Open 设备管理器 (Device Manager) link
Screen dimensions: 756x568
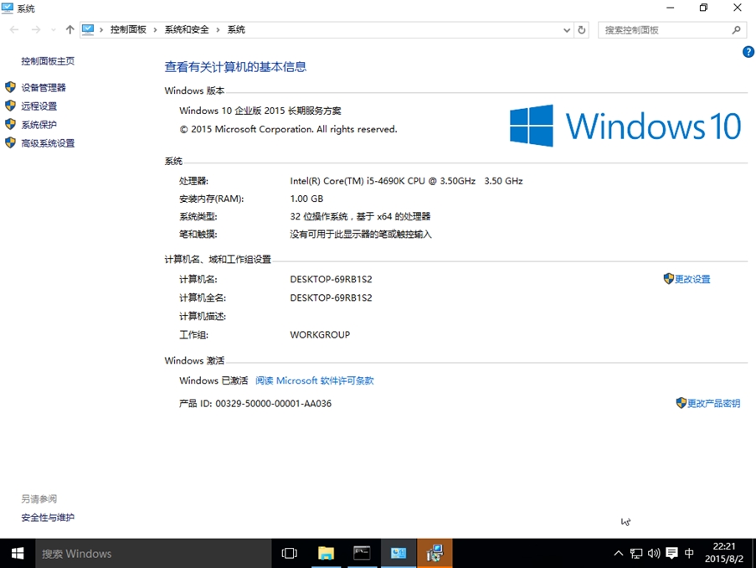[44, 88]
